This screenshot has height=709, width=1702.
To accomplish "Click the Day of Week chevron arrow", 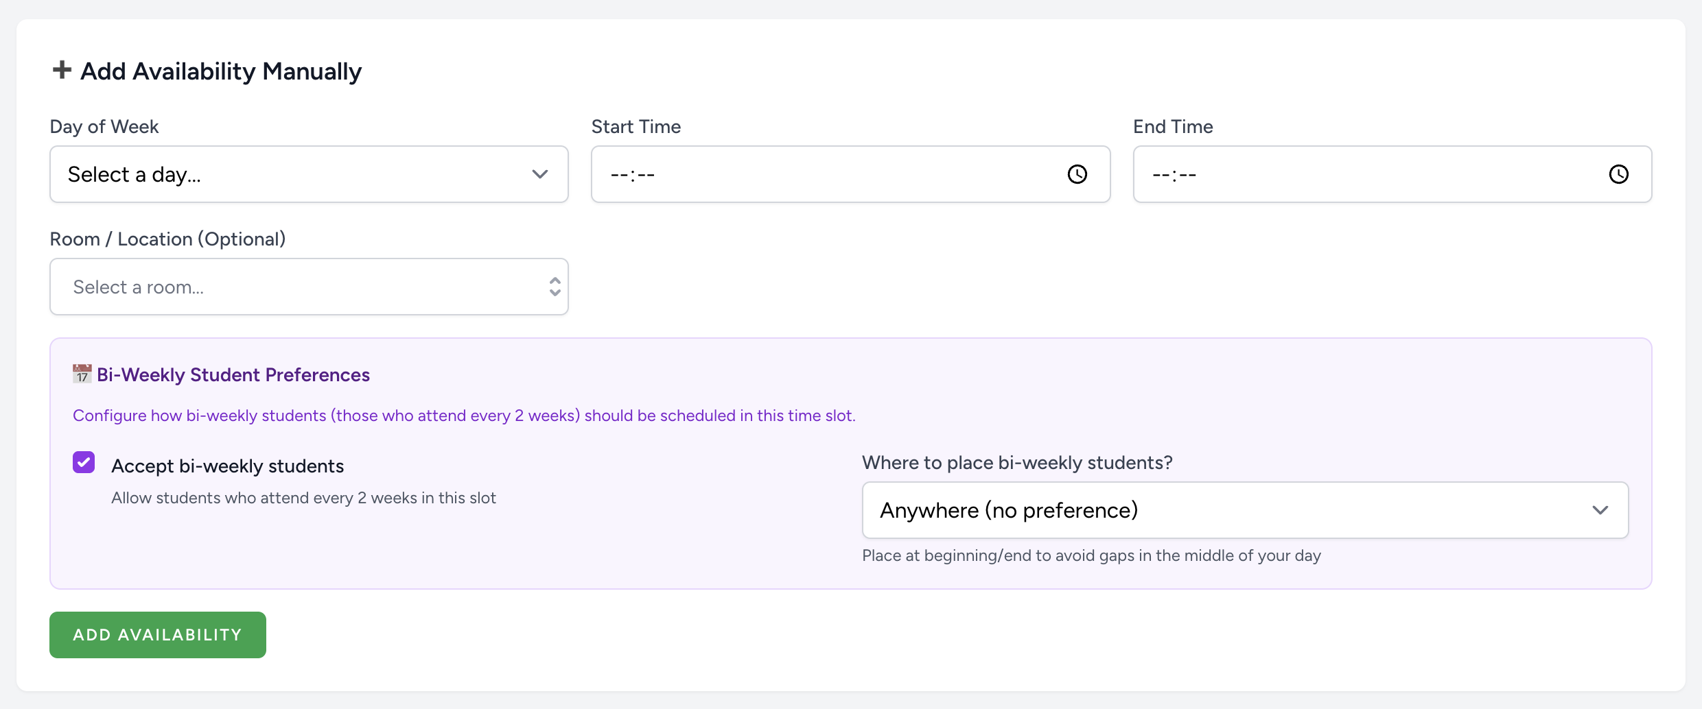I will (x=540, y=174).
